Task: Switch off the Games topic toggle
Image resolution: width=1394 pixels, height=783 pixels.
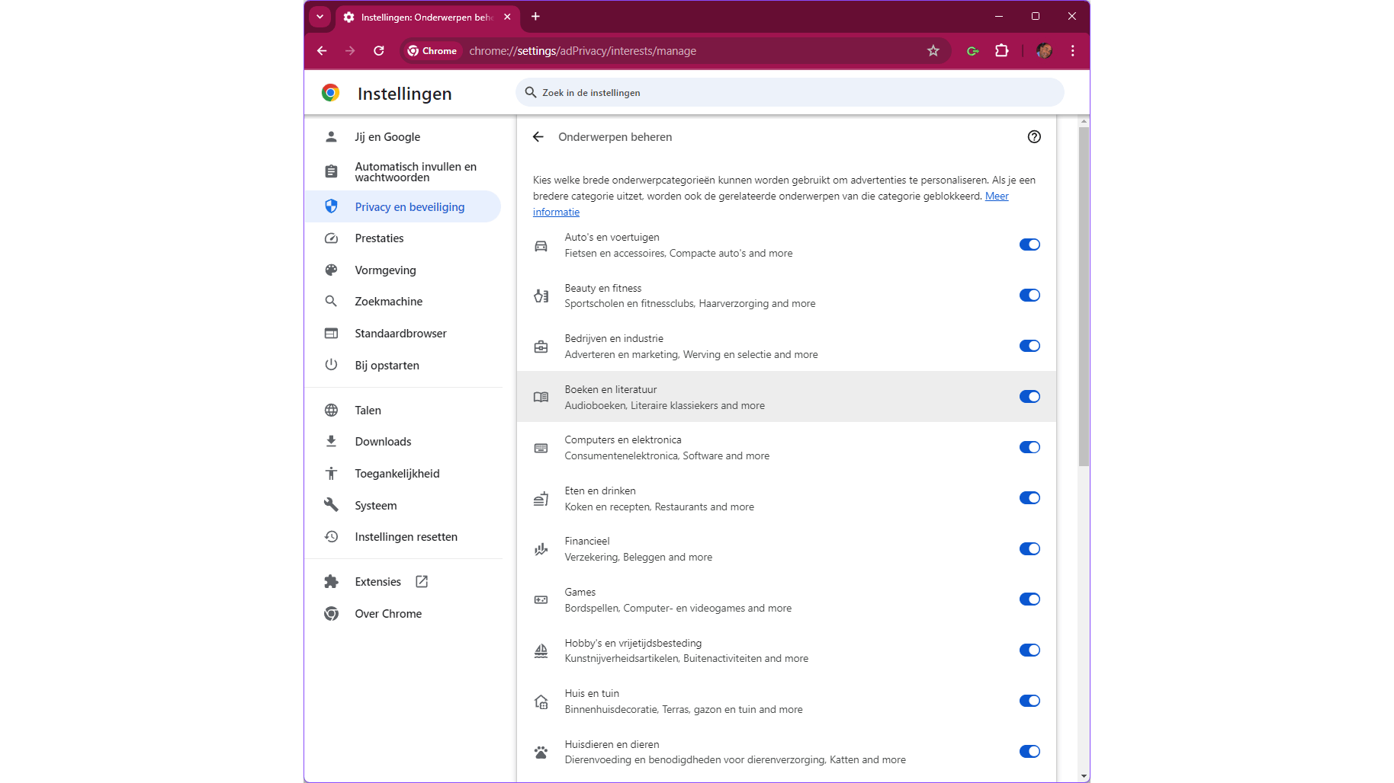Action: (x=1029, y=599)
